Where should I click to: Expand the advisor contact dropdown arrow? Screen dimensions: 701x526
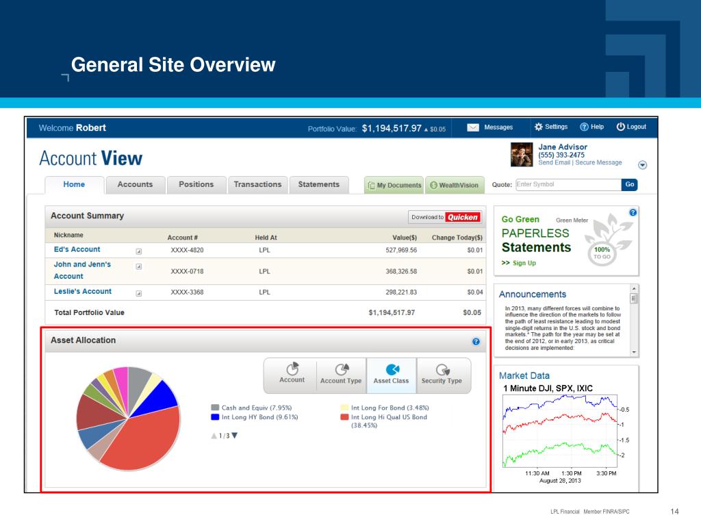coord(642,165)
